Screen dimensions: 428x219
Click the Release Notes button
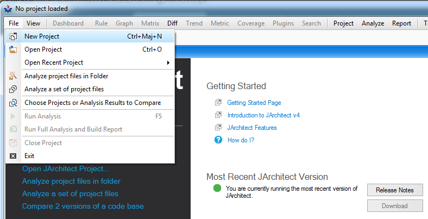coord(395,190)
